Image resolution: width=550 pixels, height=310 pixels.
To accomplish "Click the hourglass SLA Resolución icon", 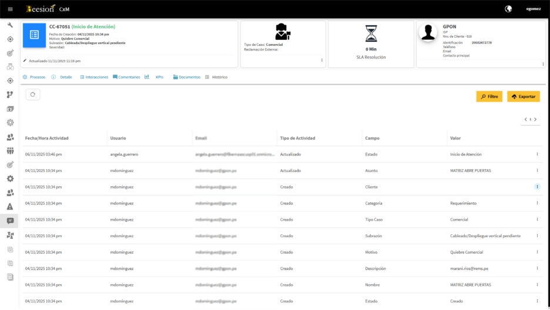I will [x=371, y=34].
